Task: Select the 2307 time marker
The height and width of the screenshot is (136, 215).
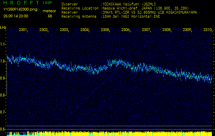Action: 146,30
